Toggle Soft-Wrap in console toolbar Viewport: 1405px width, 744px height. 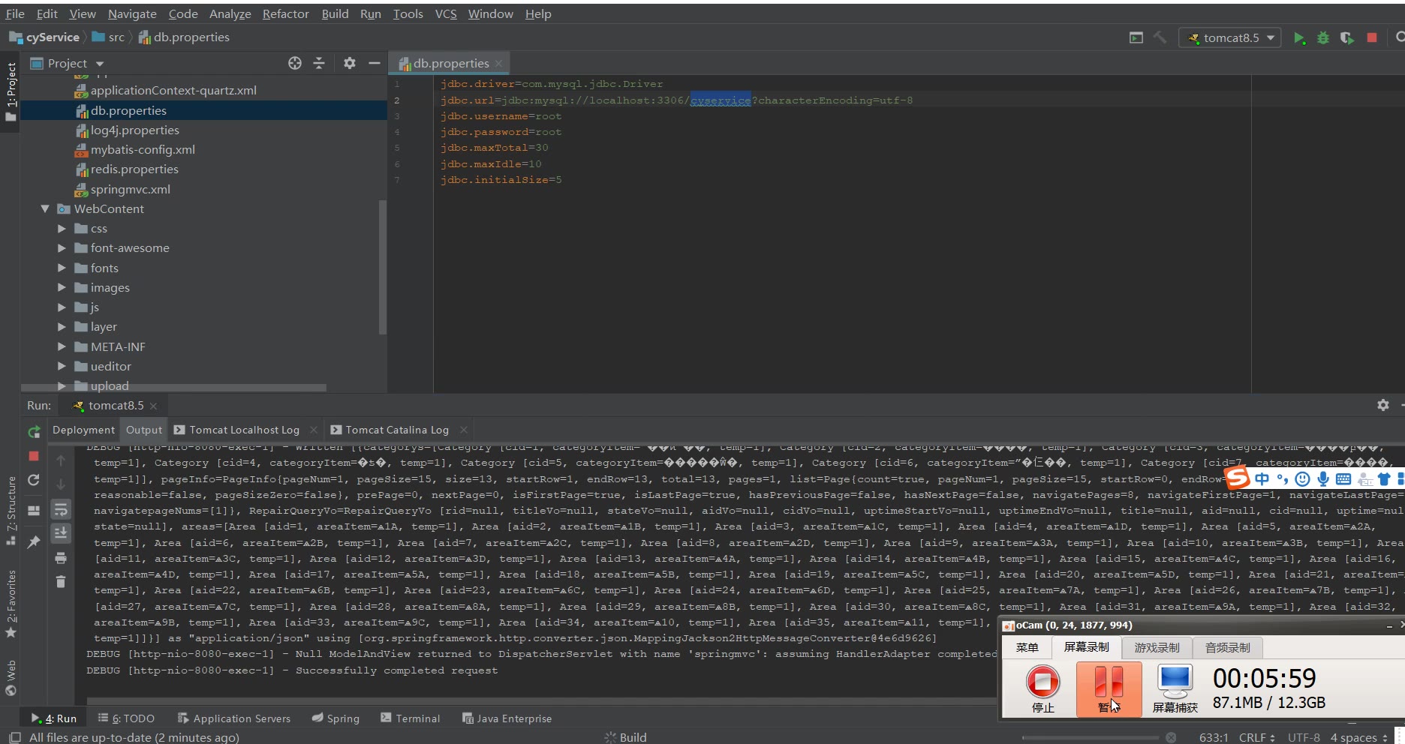(61, 510)
